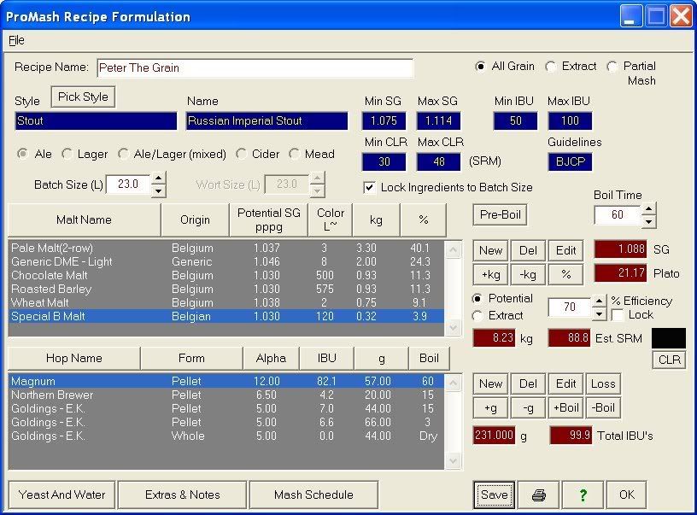This screenshot has width=697, height=515.
Task: Open the File menu
Action: (16, 40)
